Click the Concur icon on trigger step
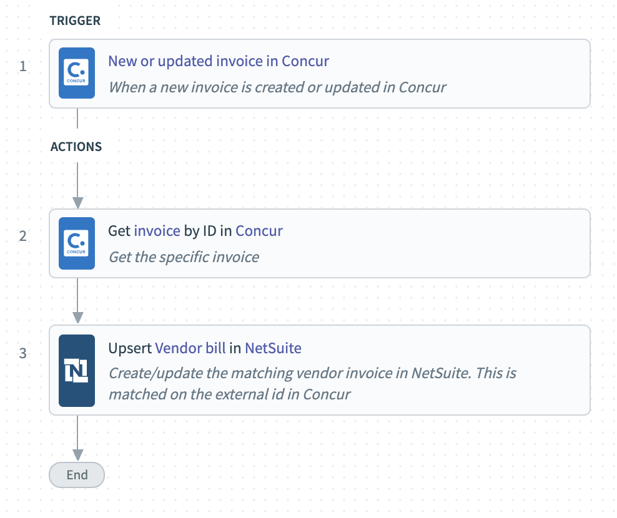Image resolution: width=617 pixels, height=518 pixels. click(x=77, y=73)
